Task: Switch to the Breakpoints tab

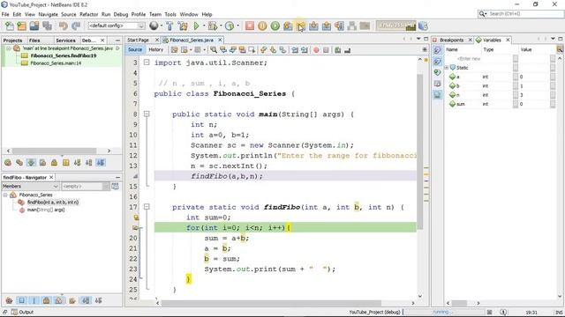Action: 451,40
